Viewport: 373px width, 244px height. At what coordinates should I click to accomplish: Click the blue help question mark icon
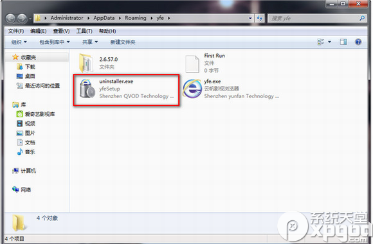pyautogui.click(x=358, y=42)
